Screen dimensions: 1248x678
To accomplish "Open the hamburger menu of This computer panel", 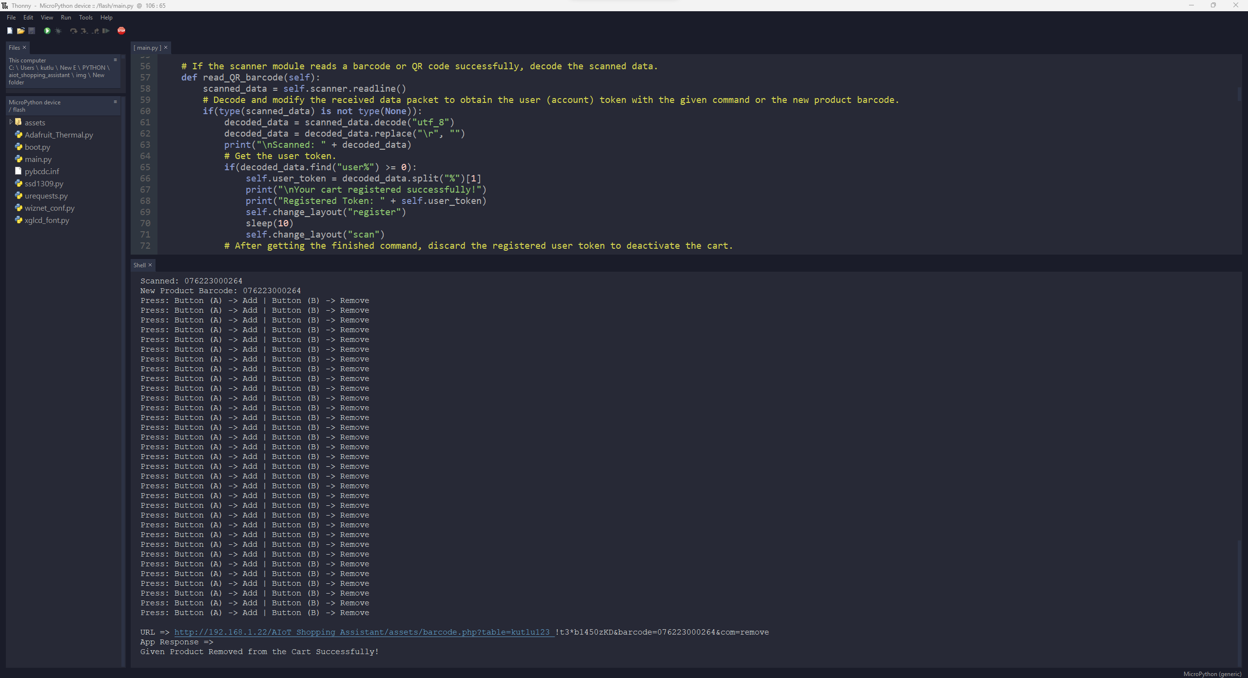I will click(x=115, y=59).
